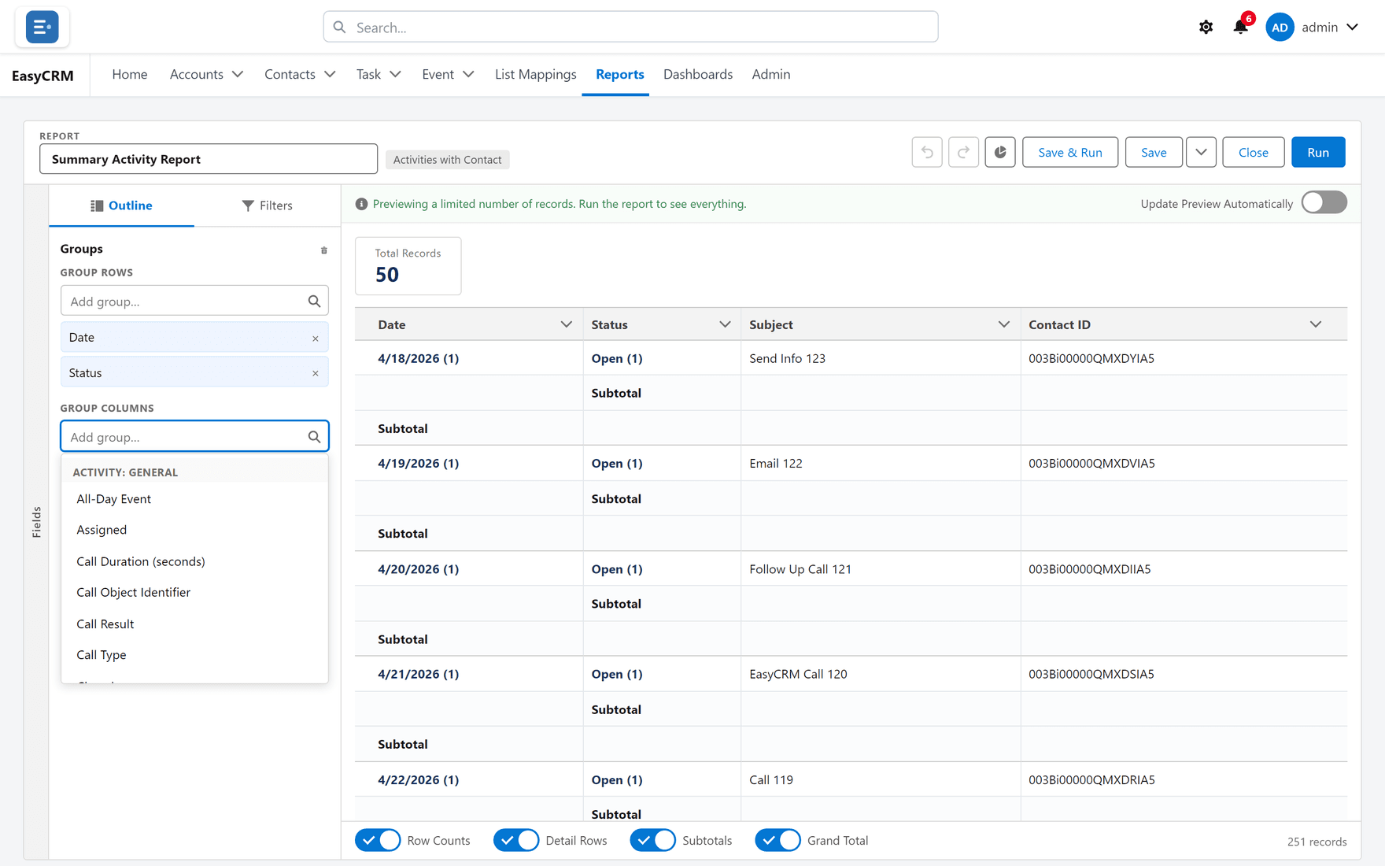Viewport: 1385px width, 866px height.
Task: Select Call Duration (seconds) option
Action: click(194, 561)
